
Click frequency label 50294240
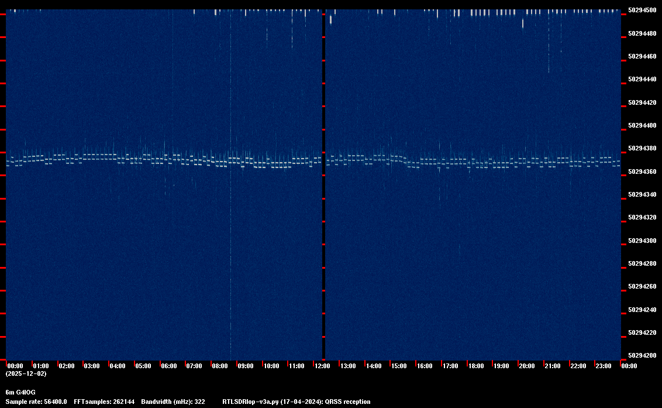click(x=643, y=310)
